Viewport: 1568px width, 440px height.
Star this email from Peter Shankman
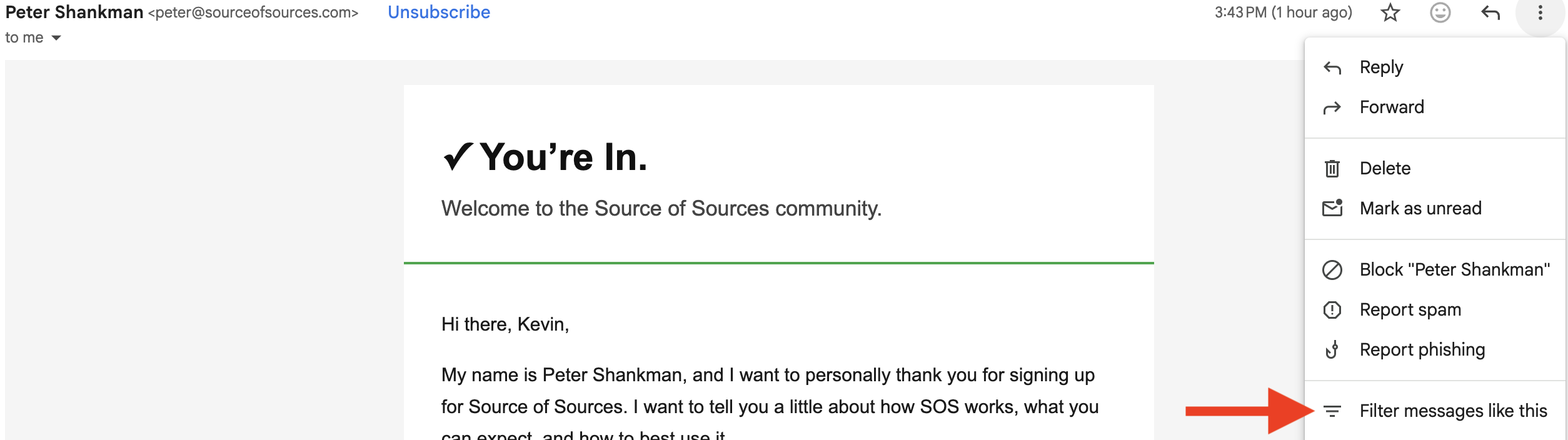[1390, 12]
